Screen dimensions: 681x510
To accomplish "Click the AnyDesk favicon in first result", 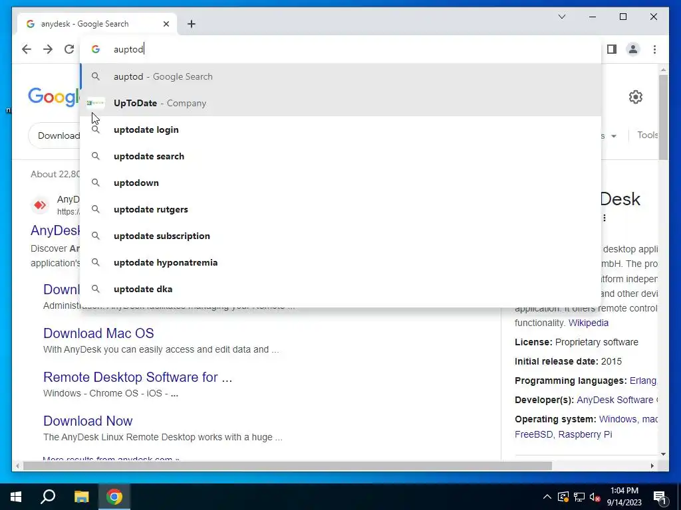I will (x=40, y=205).
